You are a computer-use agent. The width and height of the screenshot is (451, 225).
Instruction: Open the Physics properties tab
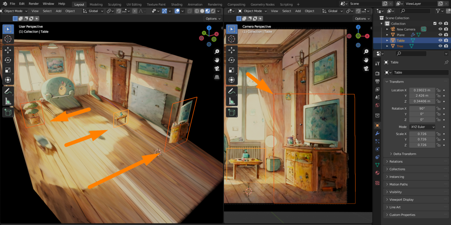[377, 149]
